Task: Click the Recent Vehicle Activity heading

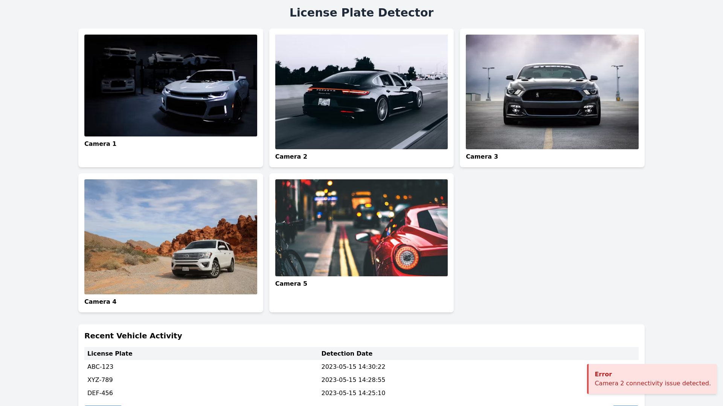Action: click(x=133, y=336)
